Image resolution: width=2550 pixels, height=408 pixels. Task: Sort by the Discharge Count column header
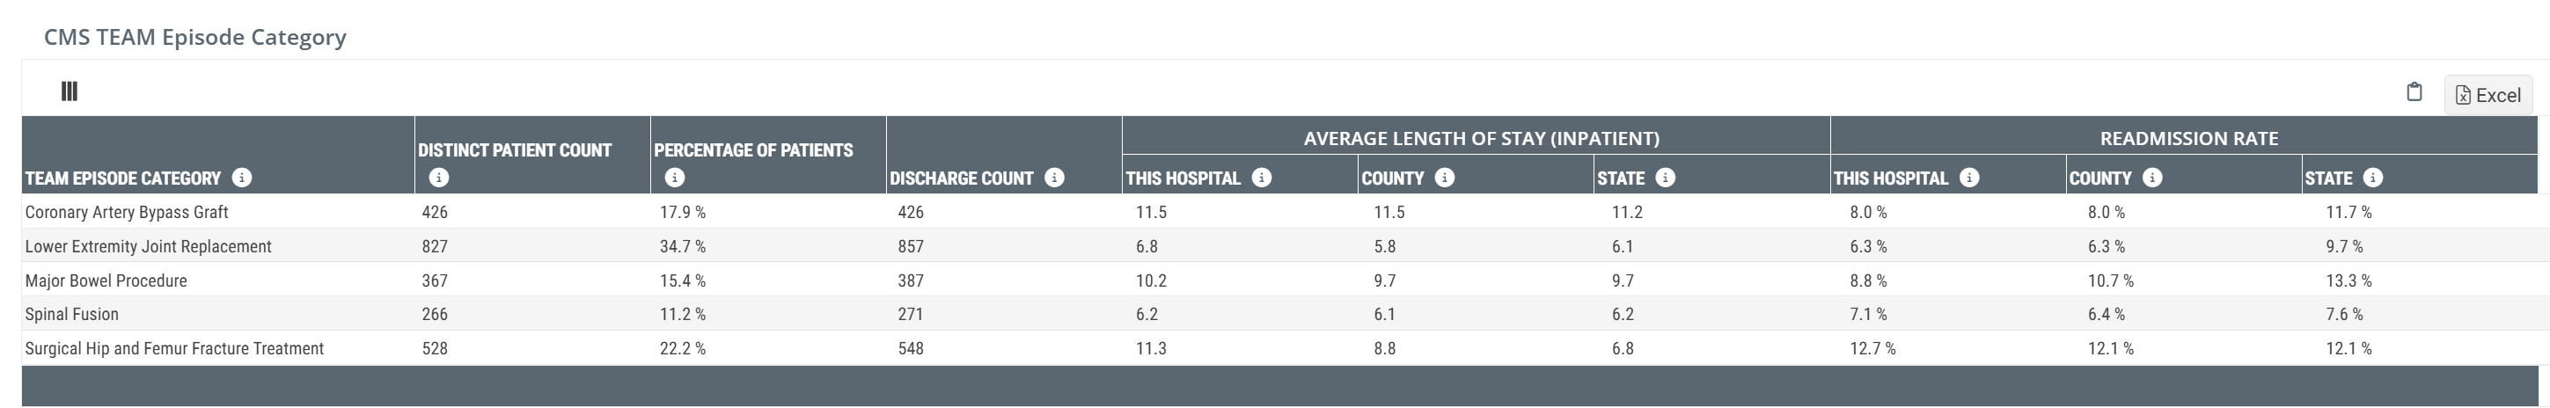960,178
